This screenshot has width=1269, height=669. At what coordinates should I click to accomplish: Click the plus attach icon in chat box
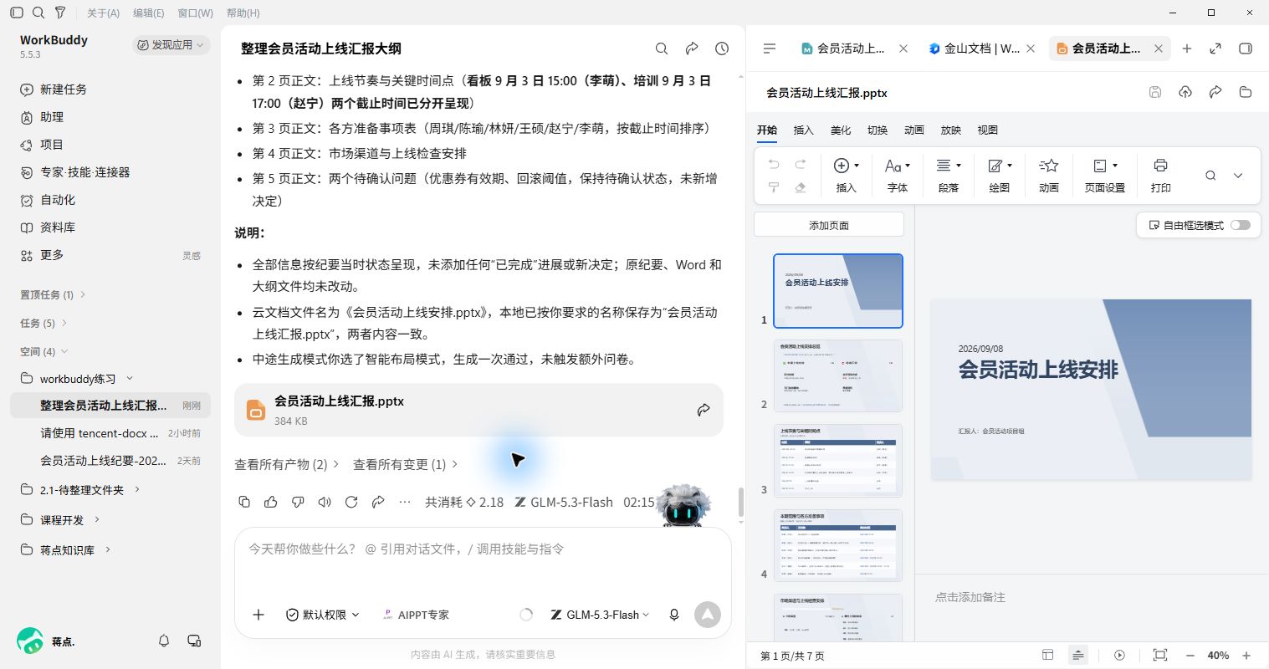coord(258,615)
